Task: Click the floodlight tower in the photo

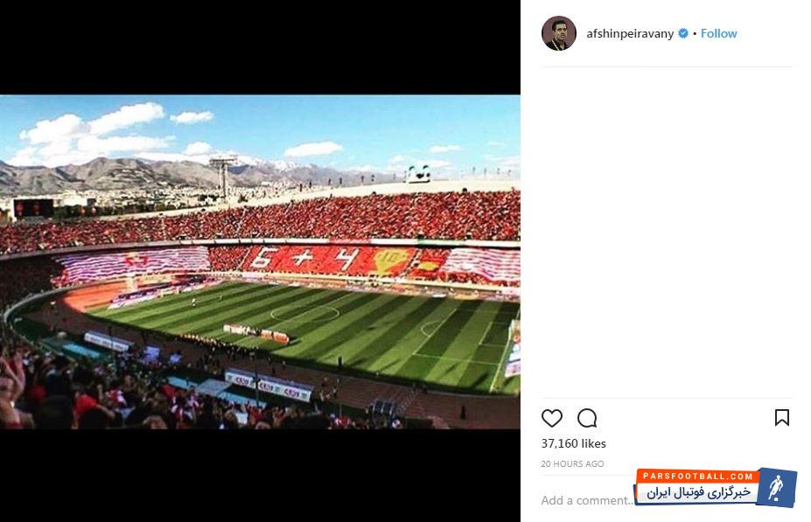Action: click(223, 177)
